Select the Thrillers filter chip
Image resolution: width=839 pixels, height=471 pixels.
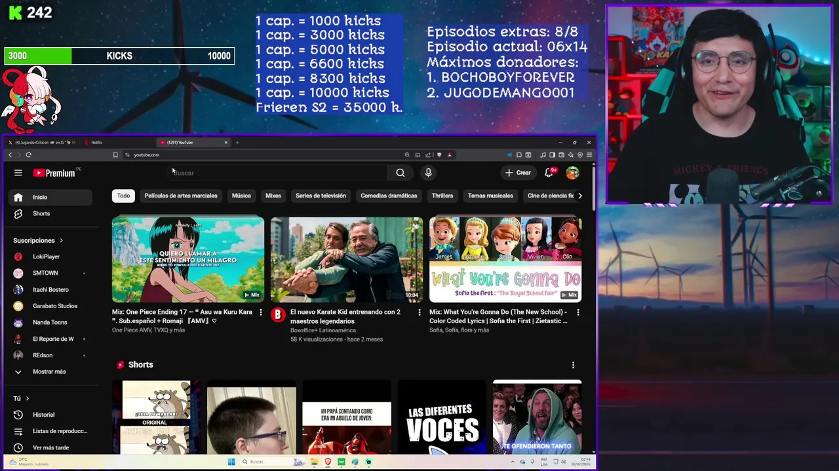(x=442, y=196)
